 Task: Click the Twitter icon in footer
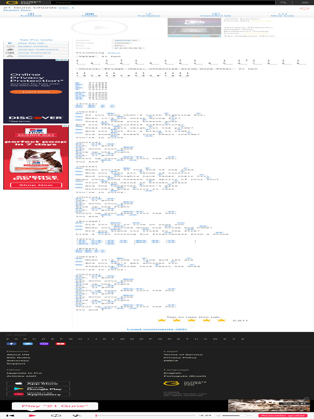point(28,344)
